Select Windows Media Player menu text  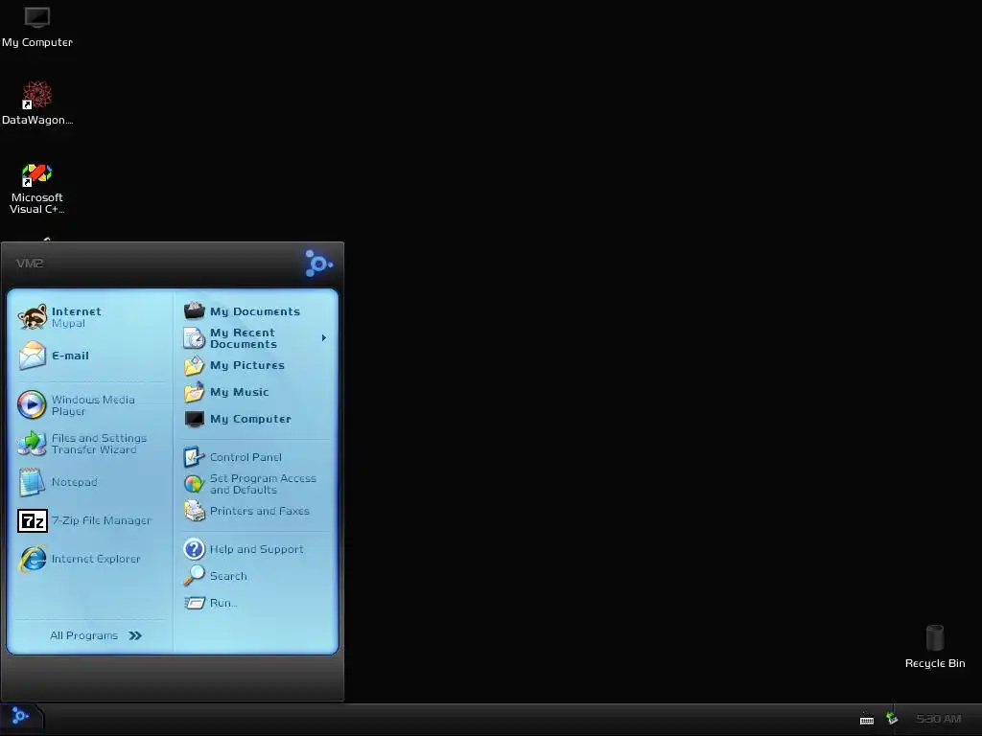tap(93, 405)
